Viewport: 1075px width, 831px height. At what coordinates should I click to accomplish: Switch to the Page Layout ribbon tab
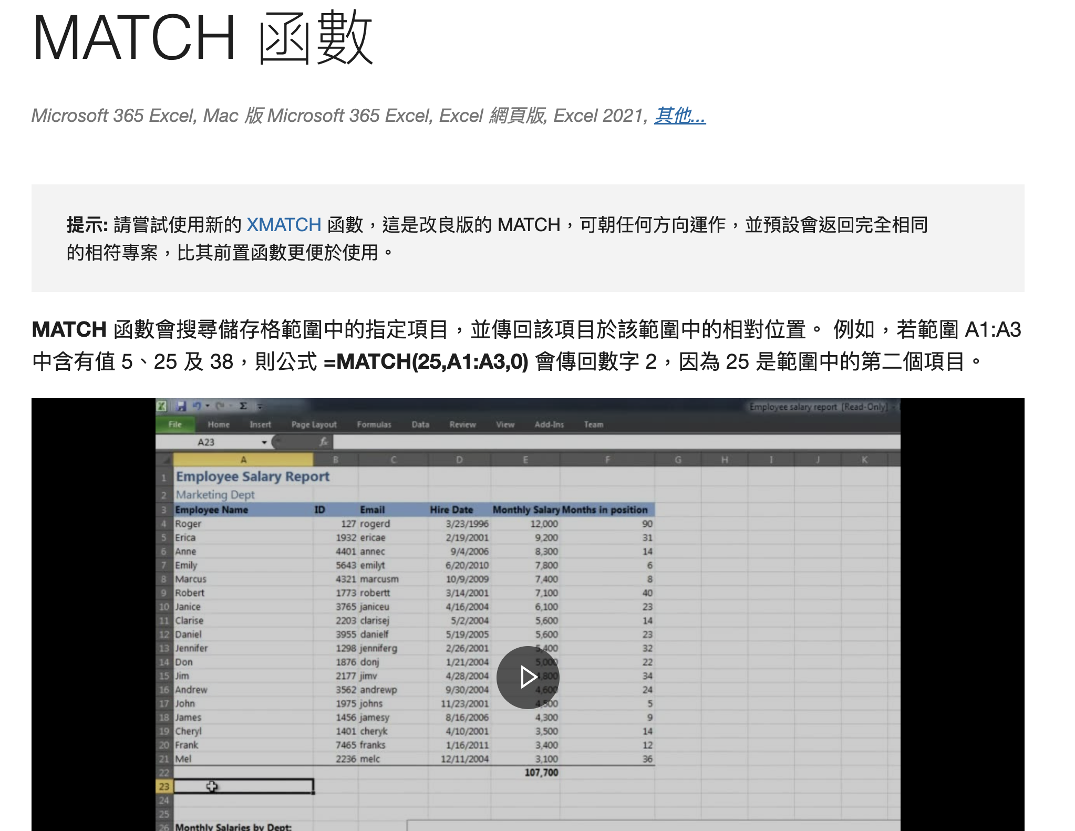314,424
